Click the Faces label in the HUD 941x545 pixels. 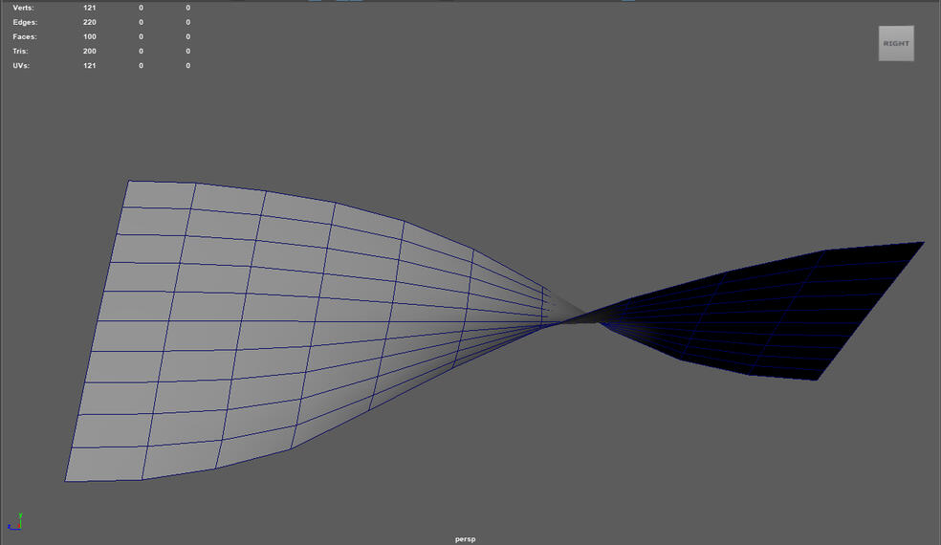(x=25, y=36)
